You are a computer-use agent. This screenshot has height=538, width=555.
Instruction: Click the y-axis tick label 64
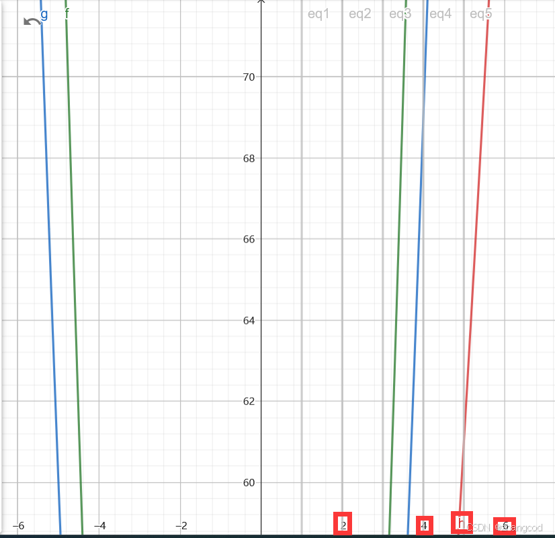click(x=249, y=321)
